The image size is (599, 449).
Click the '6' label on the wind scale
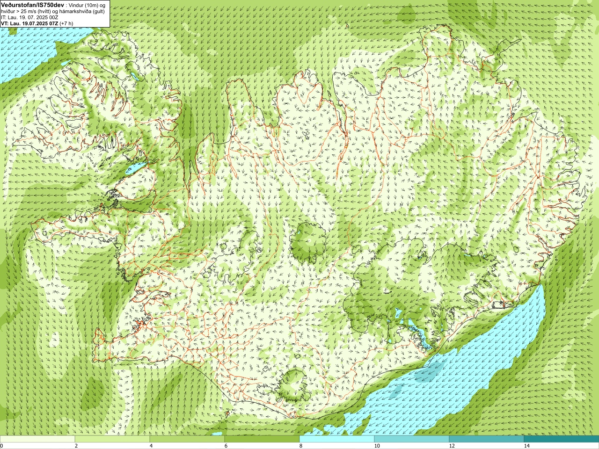pos(226,446)
